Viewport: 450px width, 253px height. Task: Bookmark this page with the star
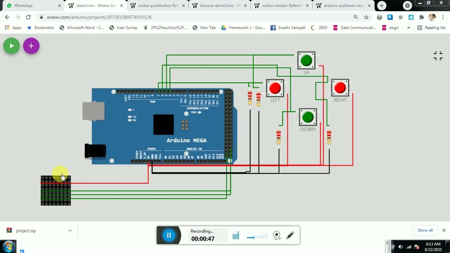366,17
